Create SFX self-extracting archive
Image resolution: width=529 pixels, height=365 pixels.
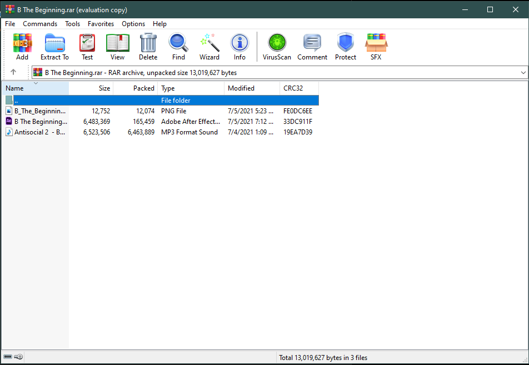[376, 47]
